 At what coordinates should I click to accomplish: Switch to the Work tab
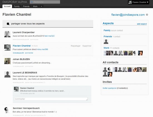tap(35, 6)
